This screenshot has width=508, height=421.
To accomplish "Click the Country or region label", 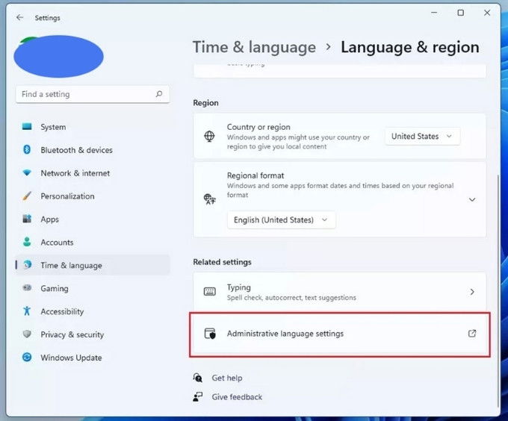I will (258, 127).
